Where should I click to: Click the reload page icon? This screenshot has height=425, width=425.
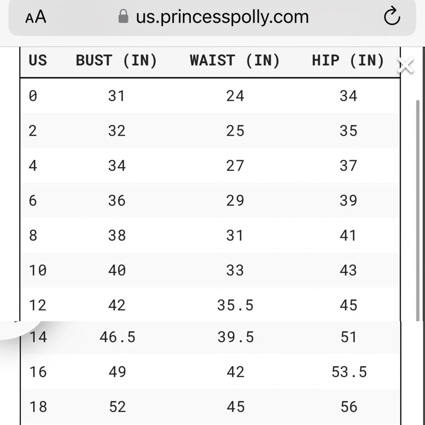click(x=392, y=16)
